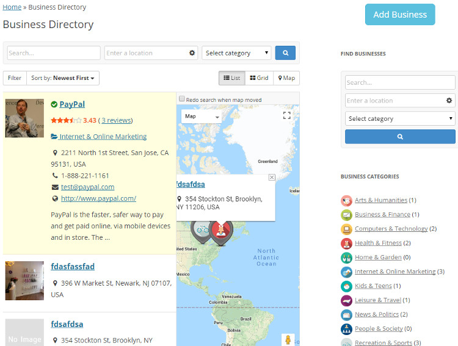Open the PayPal listing title
The width and height of the screenshot is (458, 346).
(72, 104)
